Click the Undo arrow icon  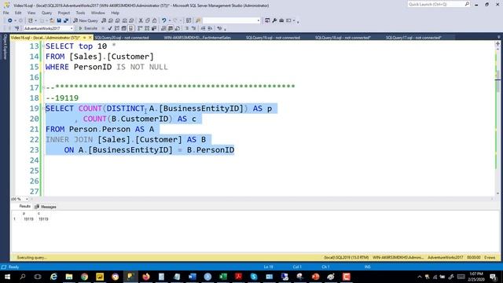(164, 20)
